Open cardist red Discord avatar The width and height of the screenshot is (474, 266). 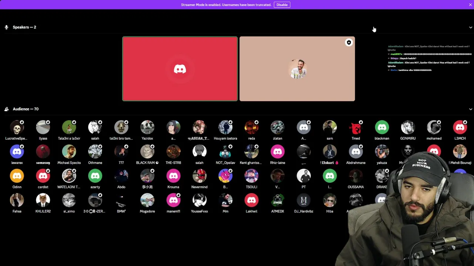click(x=43, y=176)
